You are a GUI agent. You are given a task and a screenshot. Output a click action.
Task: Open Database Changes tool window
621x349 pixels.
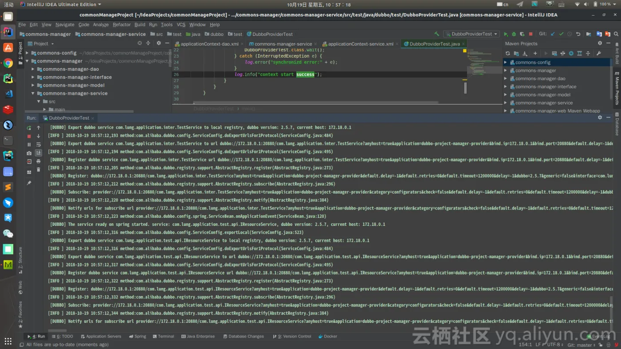pos(244,337)
